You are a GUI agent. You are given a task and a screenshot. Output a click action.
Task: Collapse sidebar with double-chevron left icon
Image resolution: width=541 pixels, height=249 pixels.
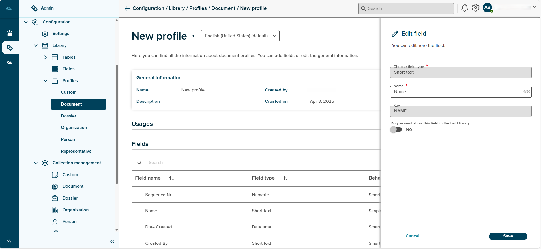click(112, 241)
